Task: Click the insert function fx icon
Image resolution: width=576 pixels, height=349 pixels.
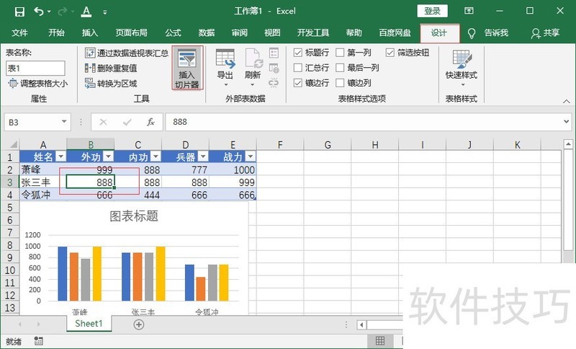Action: point(150,122)
